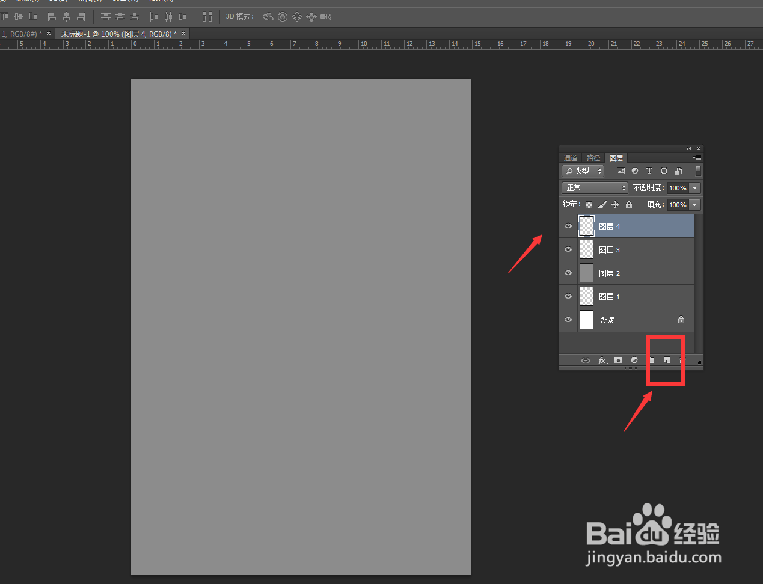Viewport: 763px width, 584px height.
Task: Open the 类型 filter type dropdown
Action: pos(583,171)
